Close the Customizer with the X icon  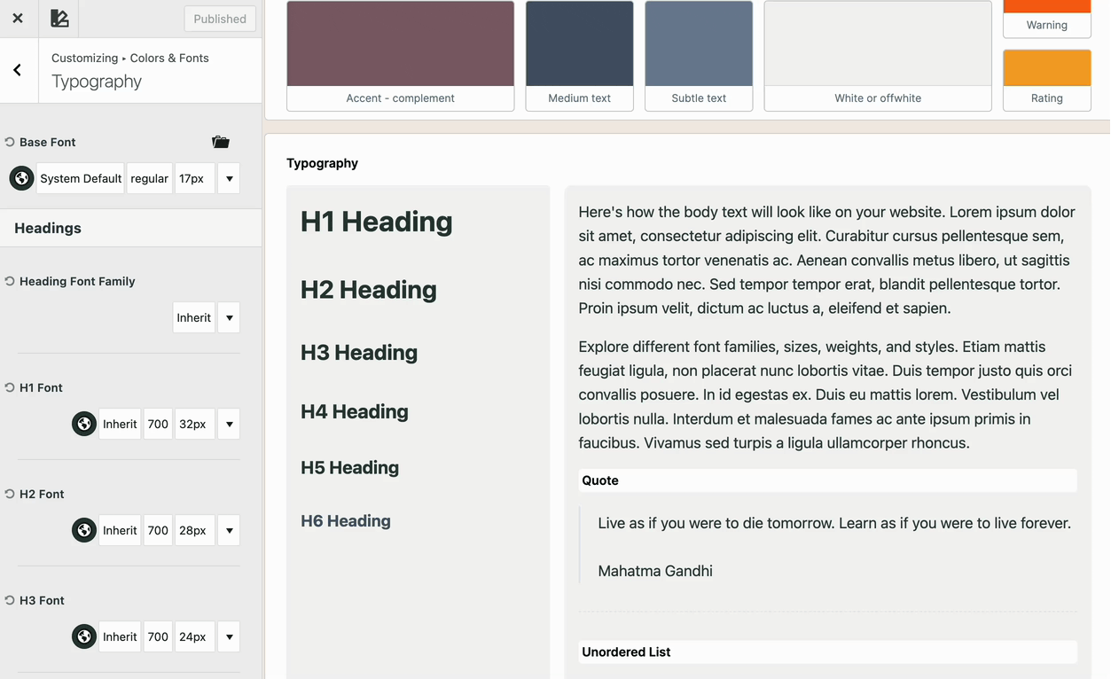[x=18, y=18]
